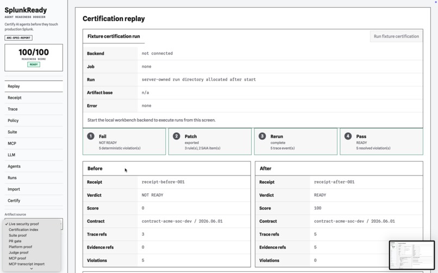Click the Certification replay title

(x=114, y=18)
